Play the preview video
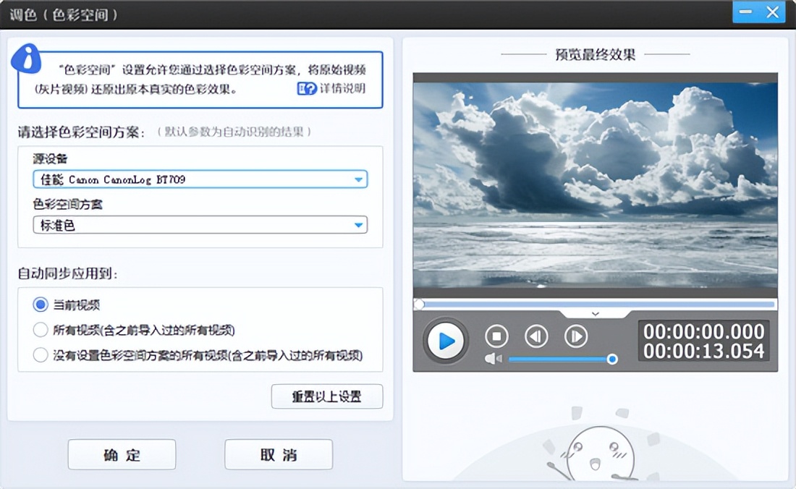The height and width of the screenshot is (489, 796). coord(445,341)
